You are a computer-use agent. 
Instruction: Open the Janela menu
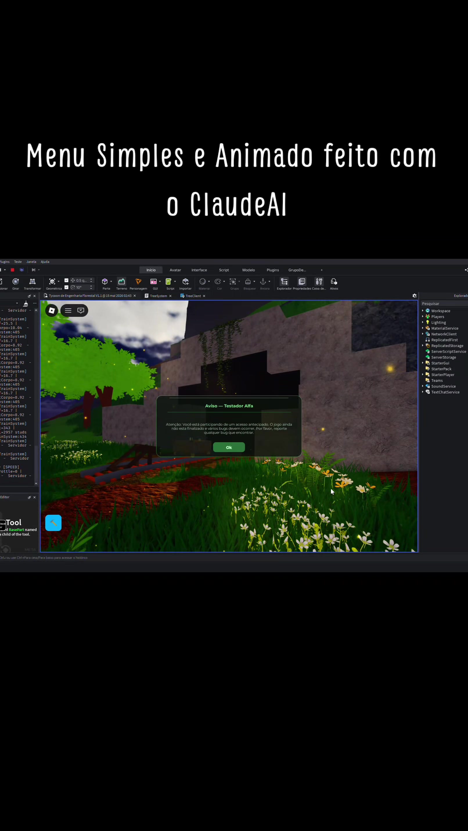coord(31,262)
